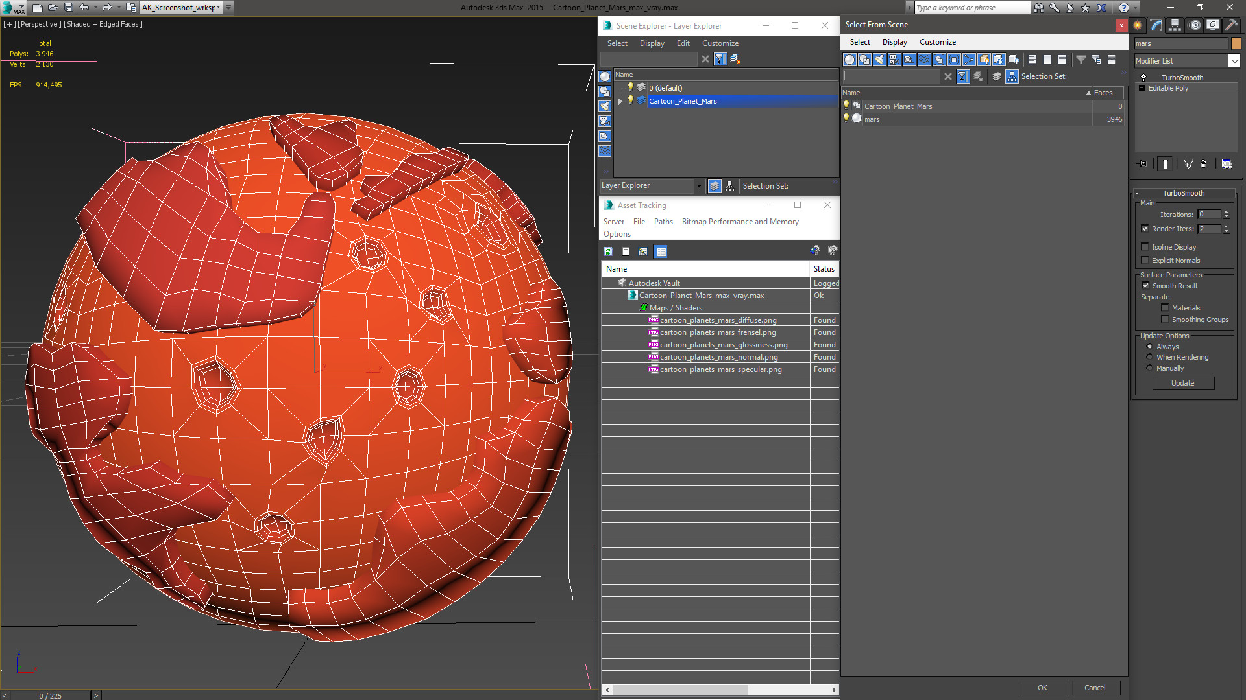Screen dimensions: 1246x700
Task: Clear the Scene Explorer search with X icon
Action: click(x=705, y=59)
